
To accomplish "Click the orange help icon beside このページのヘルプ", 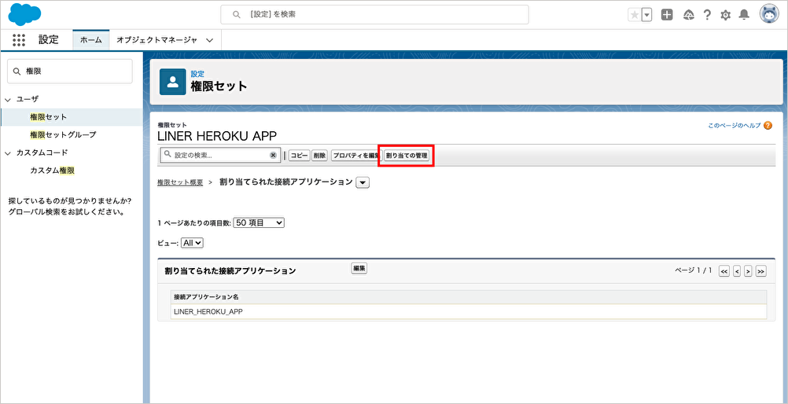I will point(768,126).
